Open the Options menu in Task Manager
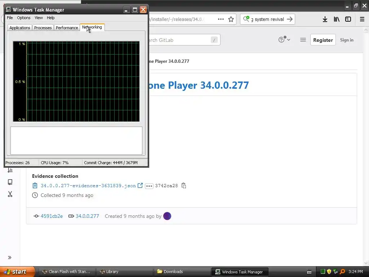369x277 pixels. (23, 18)
